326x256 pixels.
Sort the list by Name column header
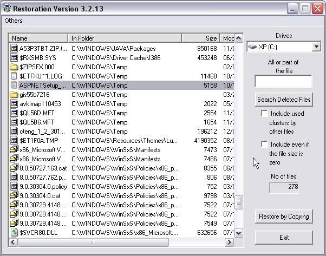coord(38,38)
